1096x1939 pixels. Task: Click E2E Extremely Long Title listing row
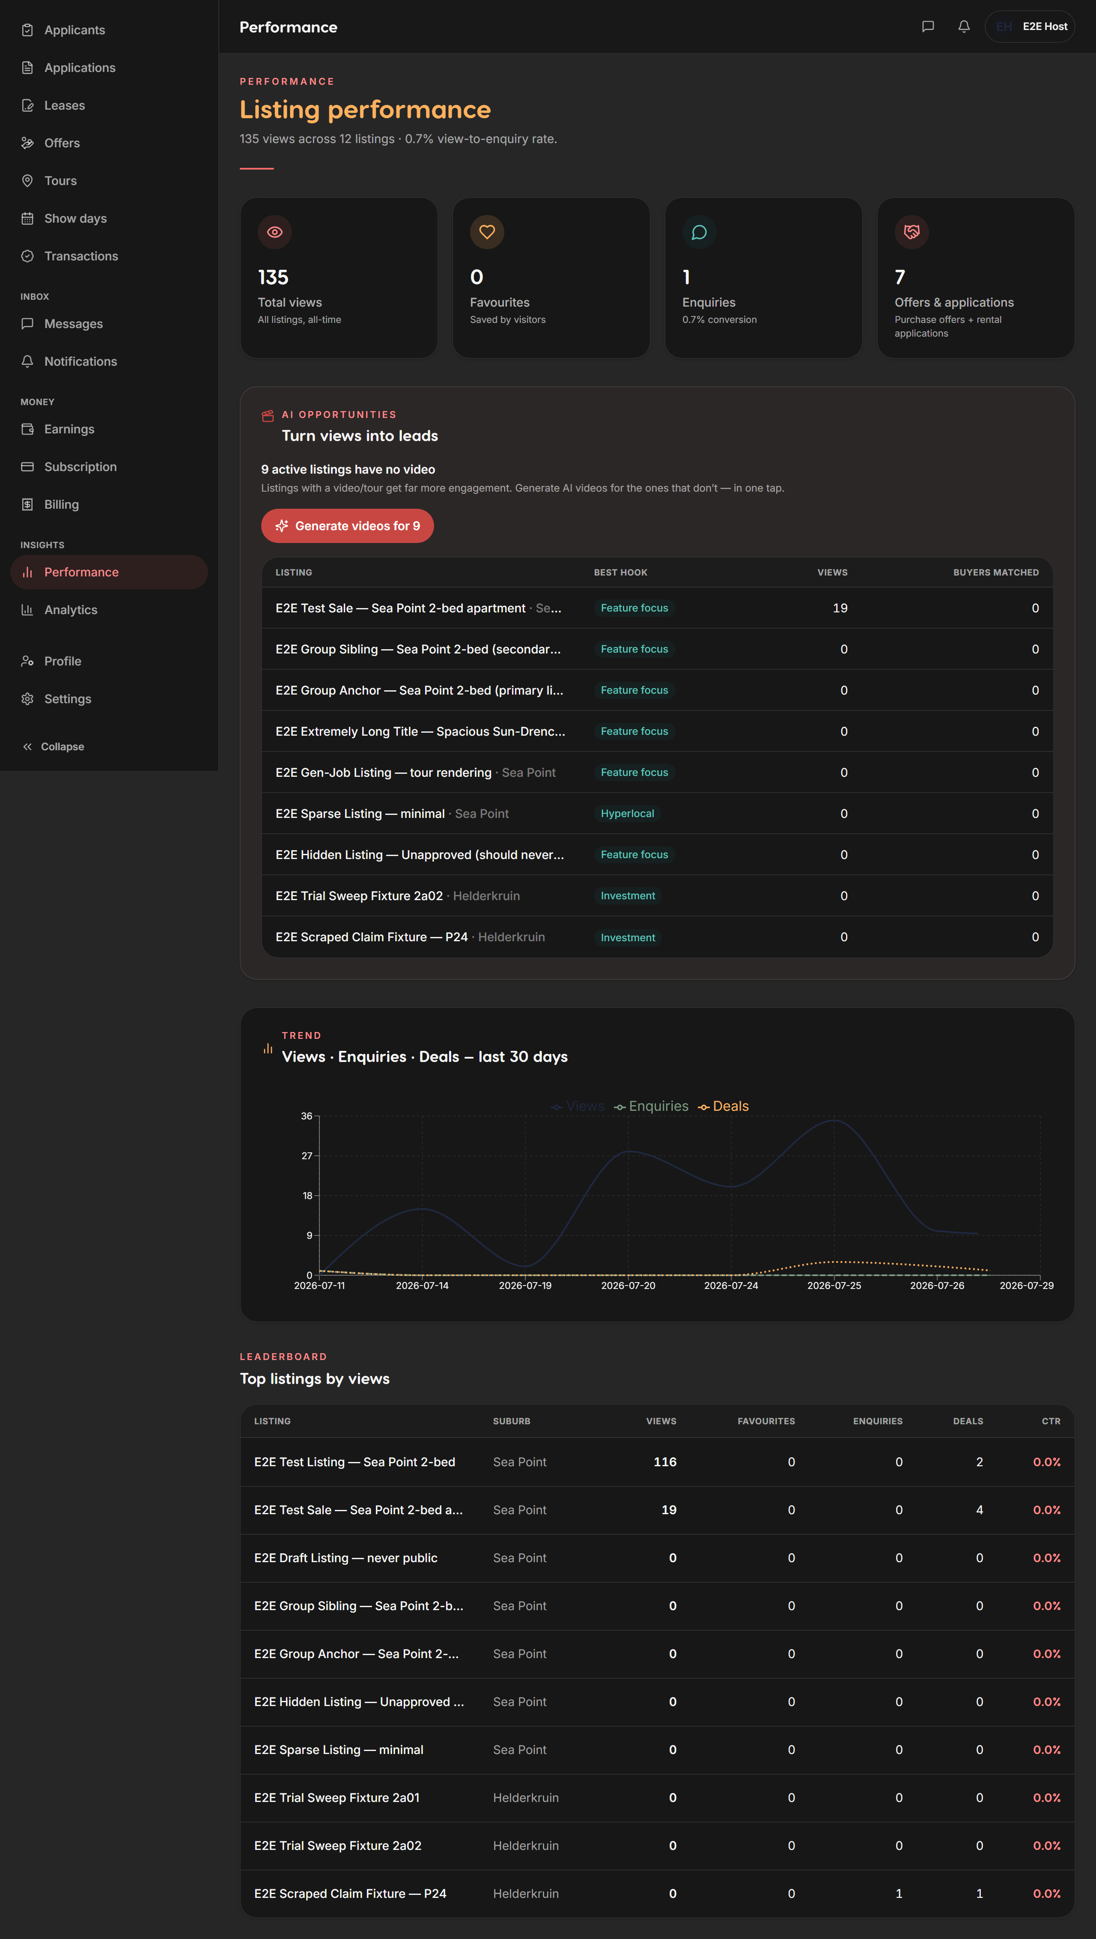657,732
